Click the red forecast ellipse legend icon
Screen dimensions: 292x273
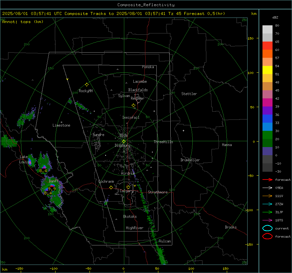pyautogui.click(x=267, y=236)
